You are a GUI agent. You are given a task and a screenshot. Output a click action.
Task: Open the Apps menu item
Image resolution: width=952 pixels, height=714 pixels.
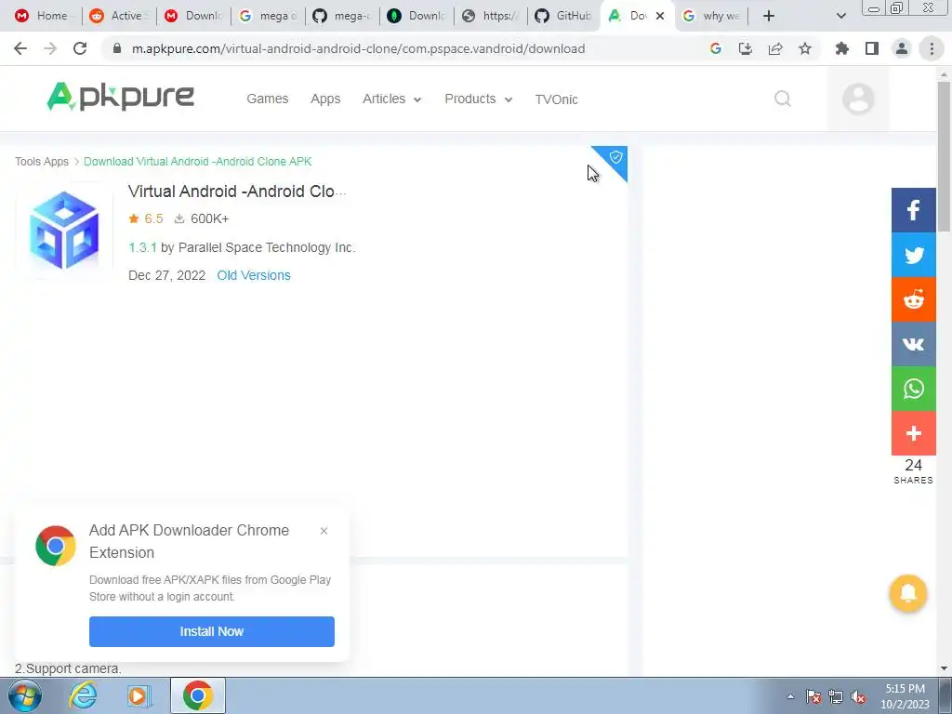(x=325, y=99)
